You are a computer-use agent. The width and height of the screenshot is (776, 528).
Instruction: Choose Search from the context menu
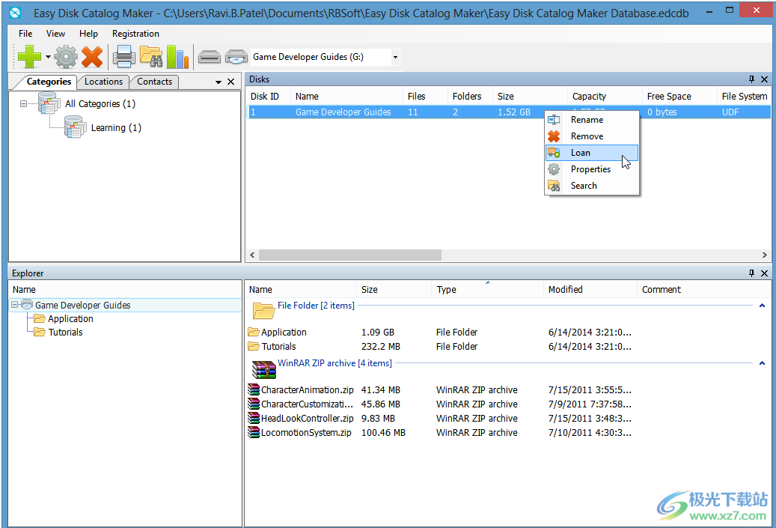pos(592,186)
